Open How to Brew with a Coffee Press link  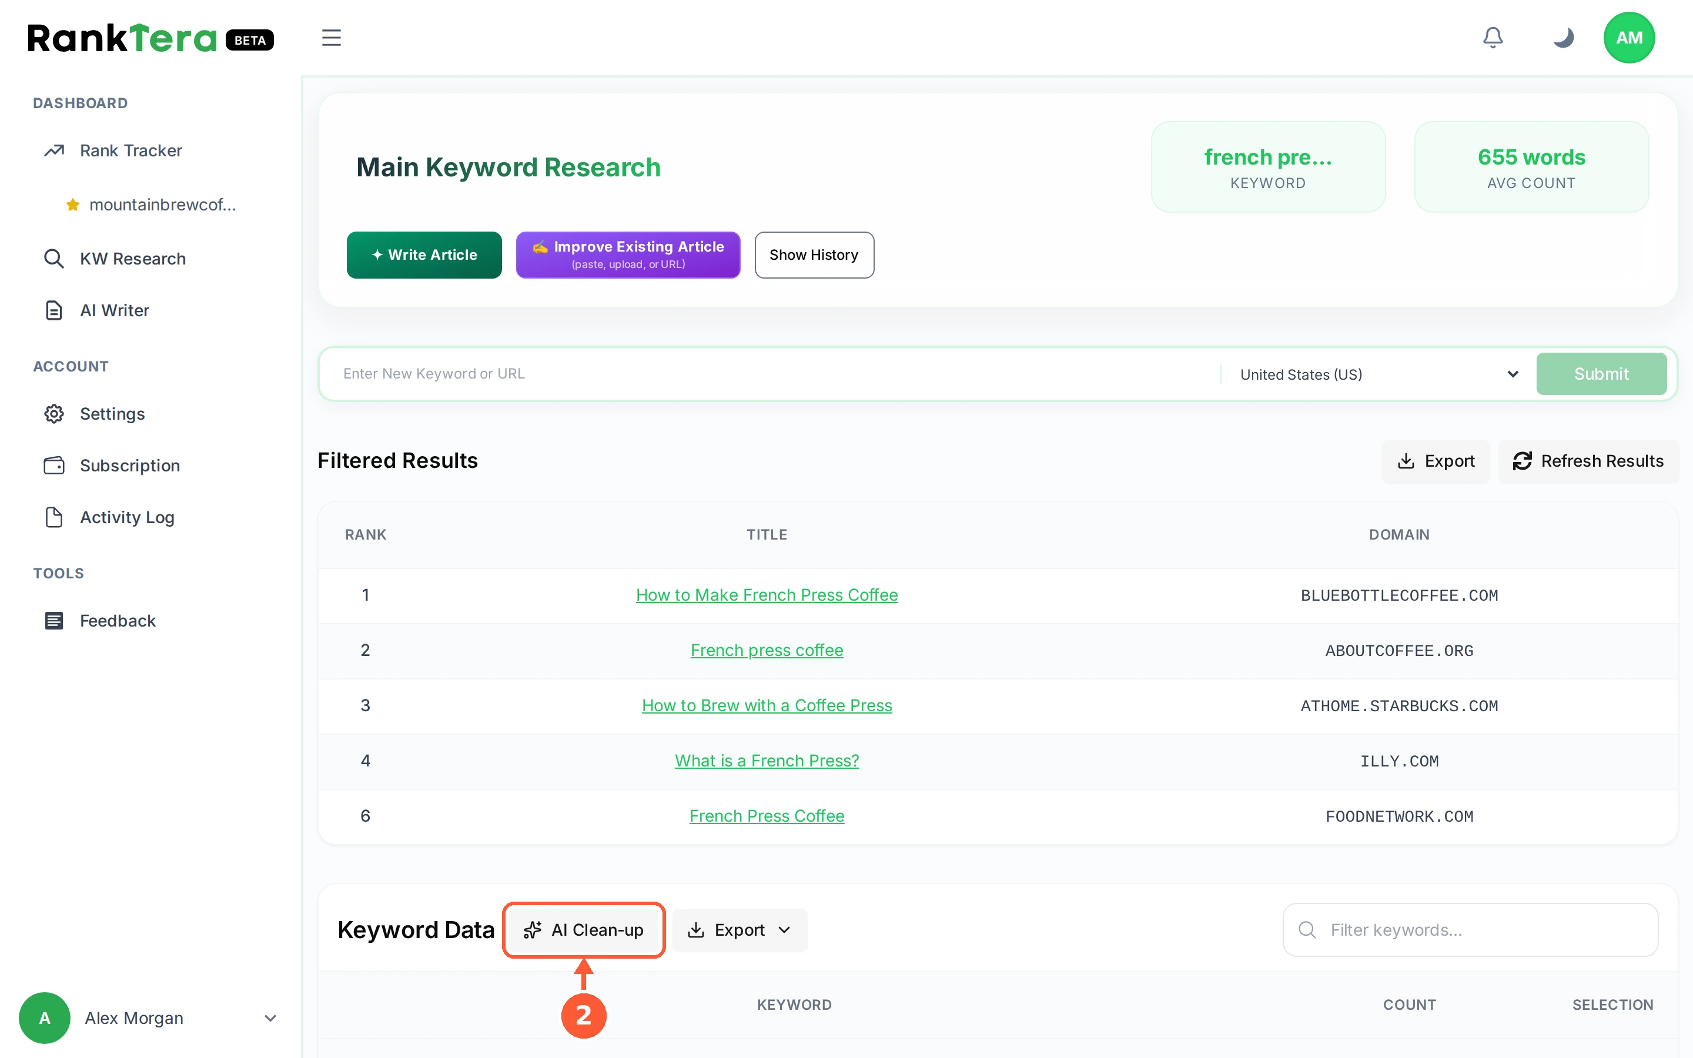point(767,705)
